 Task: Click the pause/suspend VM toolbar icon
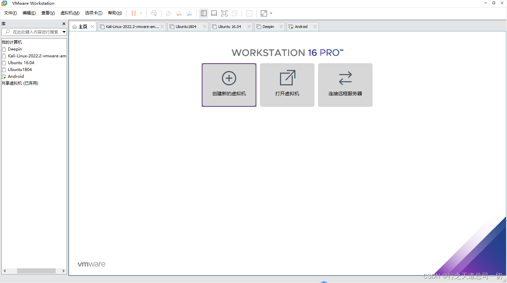pyautogui.click(x=134, y=13)
